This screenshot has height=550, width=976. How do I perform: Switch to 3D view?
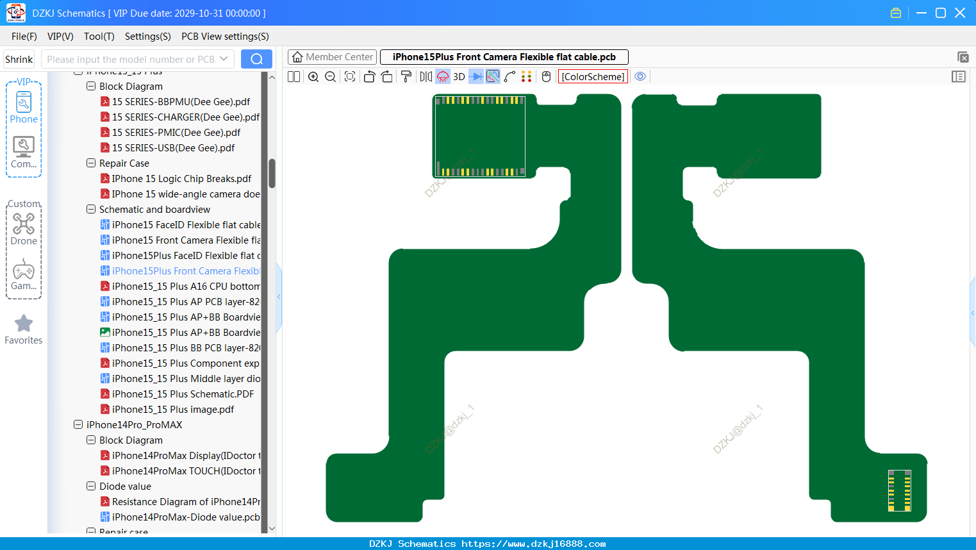click(x=459, y=76)
